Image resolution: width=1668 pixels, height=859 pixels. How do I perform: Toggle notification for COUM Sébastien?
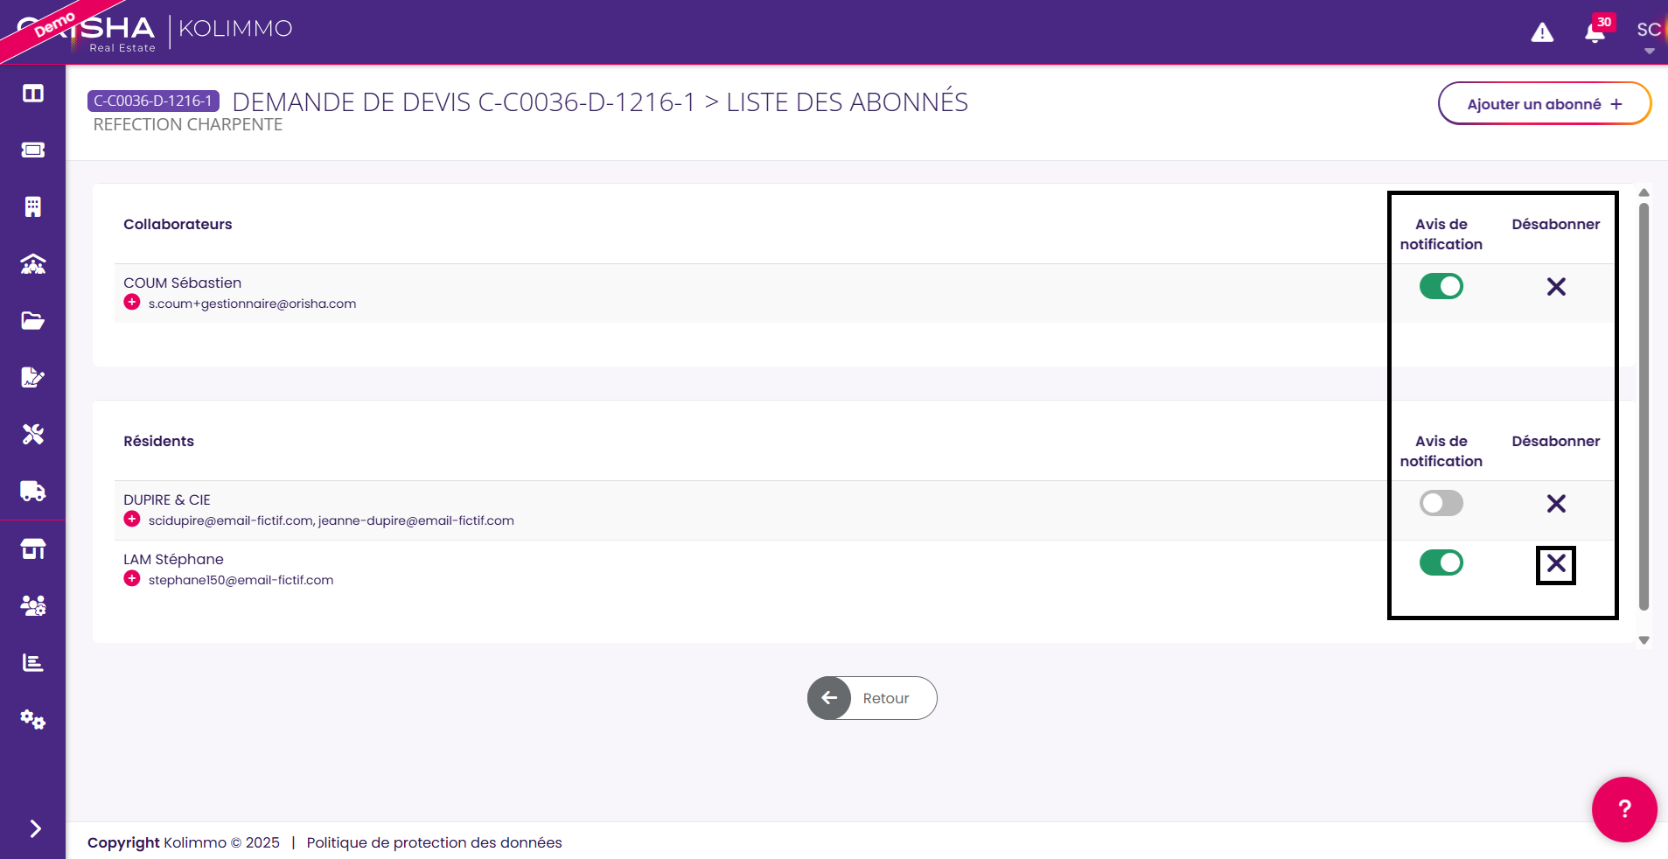click(x=1441, y=286)
